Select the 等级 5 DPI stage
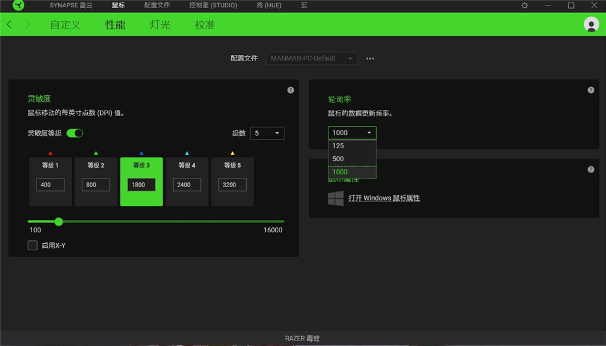606x346 pixels. click(x=233, y=182)
